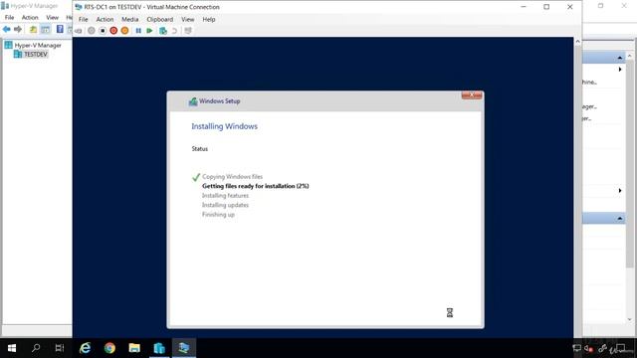The height and width of the screenshot is (358, 637).
Task: Open Action menu in Hyper-V Manager window
Action: (x=30, y=18)
